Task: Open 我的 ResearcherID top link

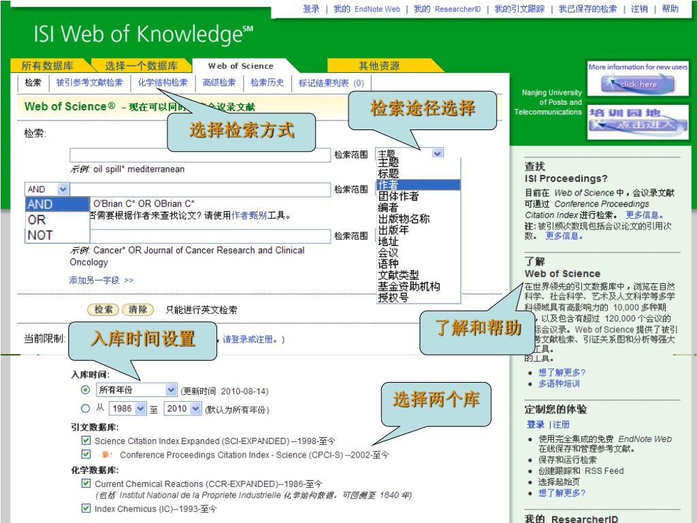Action: pyautogui.click(x=447, y=8)
